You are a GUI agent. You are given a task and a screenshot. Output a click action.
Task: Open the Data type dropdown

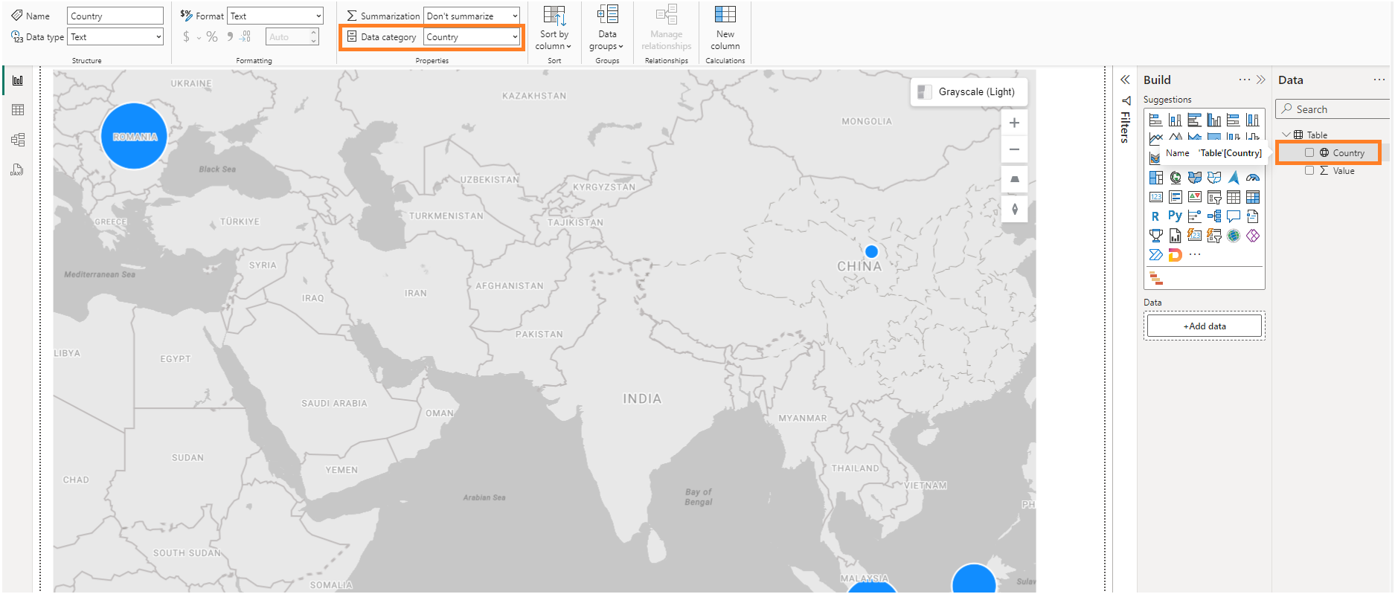tap(115, 36)
